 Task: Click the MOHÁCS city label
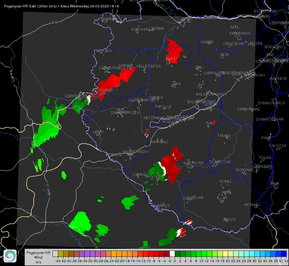click(252, 205)
